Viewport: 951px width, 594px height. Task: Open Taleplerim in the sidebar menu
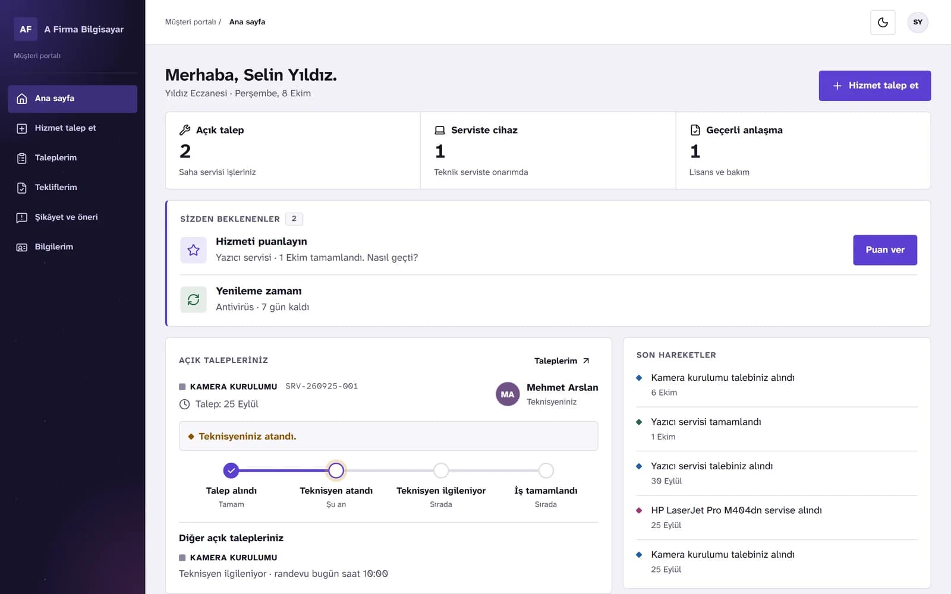pos(73,158)
